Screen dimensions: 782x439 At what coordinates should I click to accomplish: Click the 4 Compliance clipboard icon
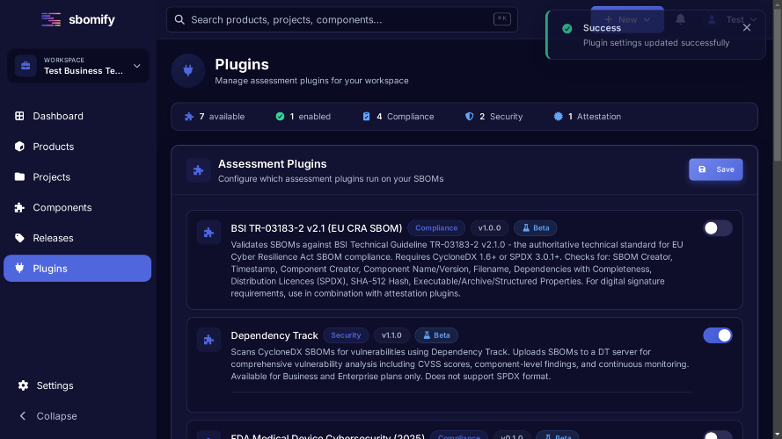(366, 117)
